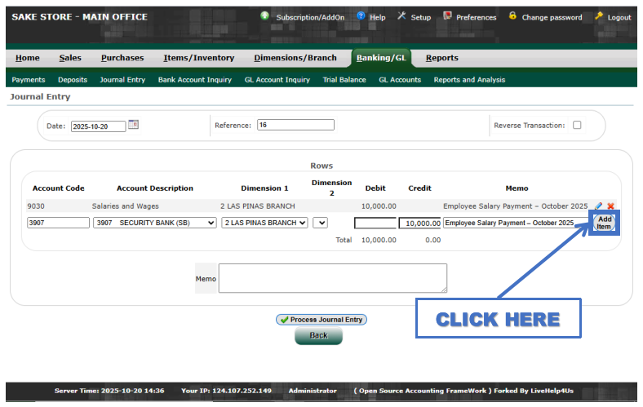Delete the Salaries and Wages row
Image resolution: width=643 pixels, height=407 pixels.
[610, 206]
